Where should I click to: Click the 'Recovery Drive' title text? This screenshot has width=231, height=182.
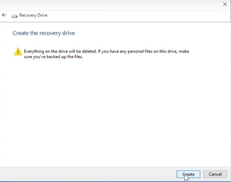(33, 16)
